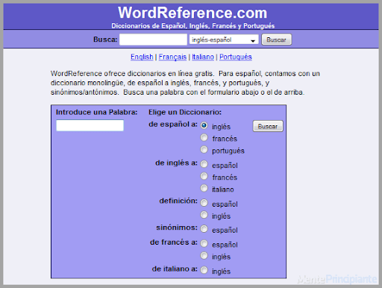
Task: Choose de inglés a español radio
Action: point(204,164)
